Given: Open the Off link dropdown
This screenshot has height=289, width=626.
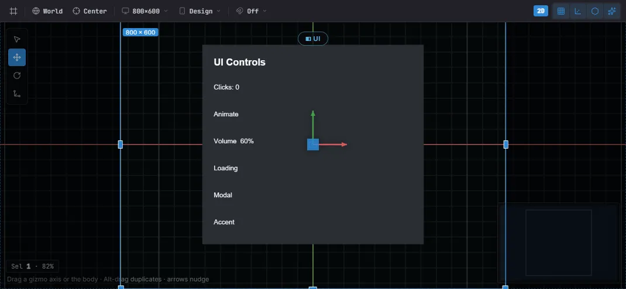Looking at the screenshot, I should point(251,11).
